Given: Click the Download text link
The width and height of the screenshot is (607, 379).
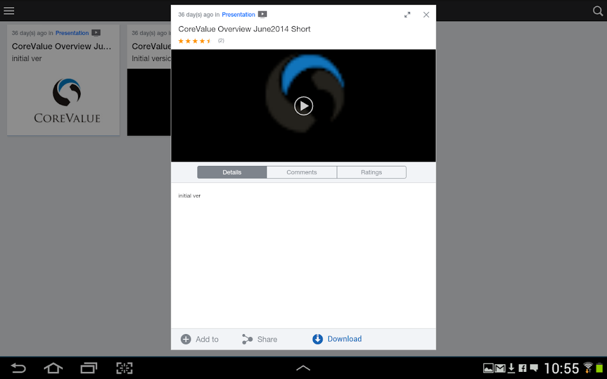Looking at the screenshot, I should click(344, 339).
